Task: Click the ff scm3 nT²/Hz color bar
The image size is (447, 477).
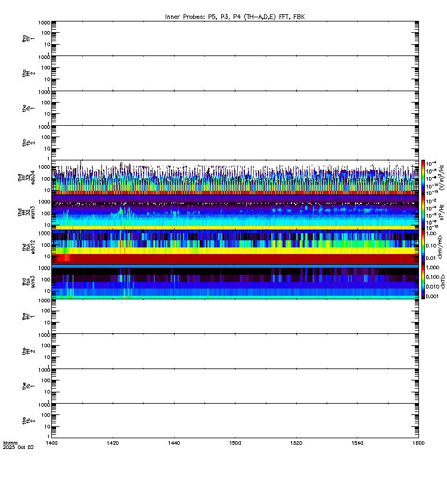Action: [x=423, y=212]
